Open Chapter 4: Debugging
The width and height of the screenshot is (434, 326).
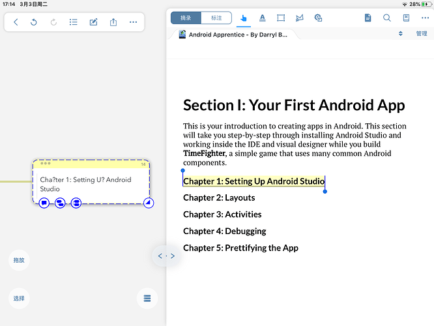point(224,231)
